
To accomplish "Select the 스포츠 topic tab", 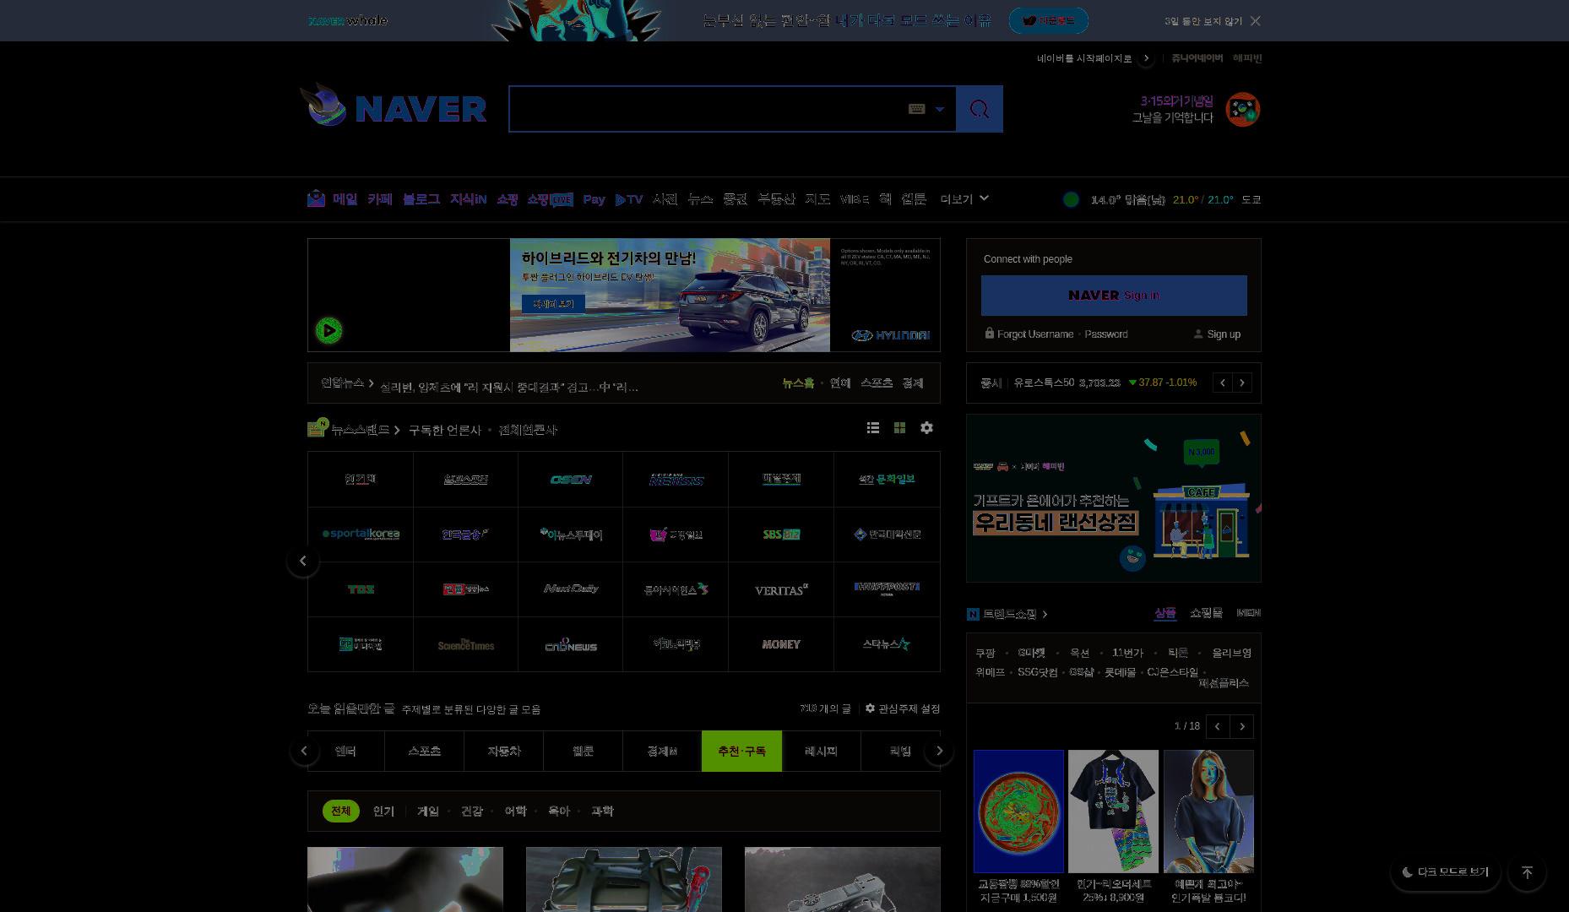I will (x=424, y=751).
